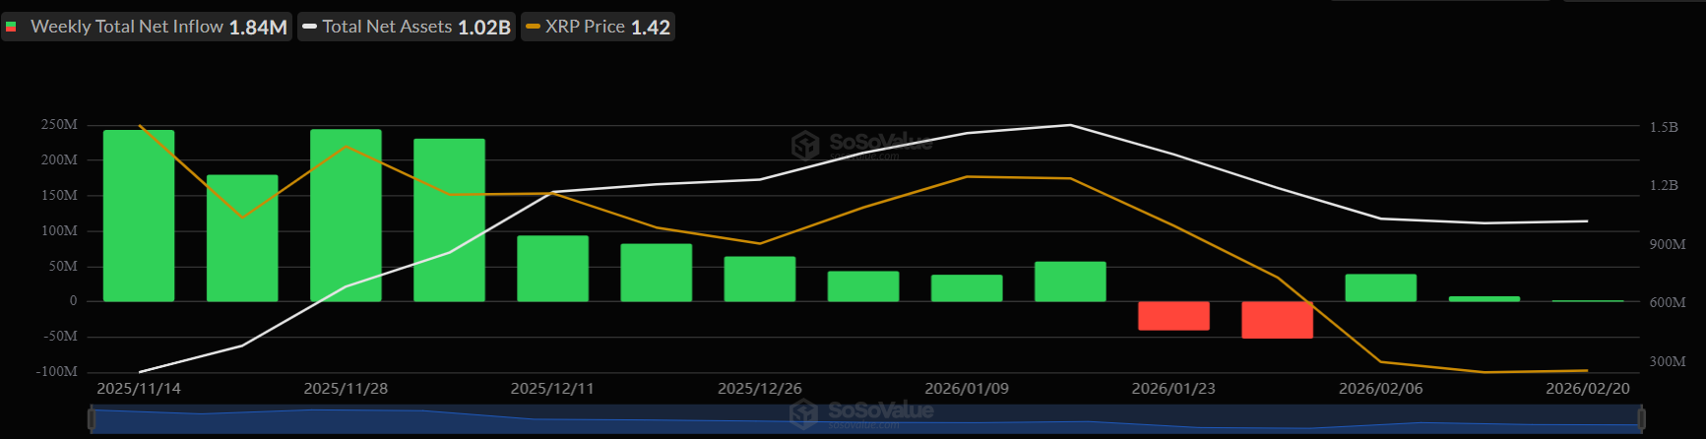Click the -50M left axis label
The width and height of the screenshot is (1706, 439).
click(59, 337)
